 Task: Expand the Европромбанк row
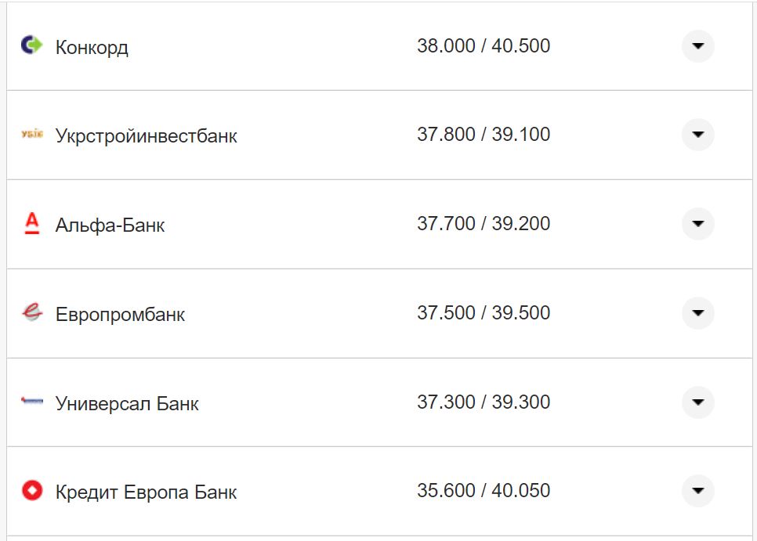[697, 312]
